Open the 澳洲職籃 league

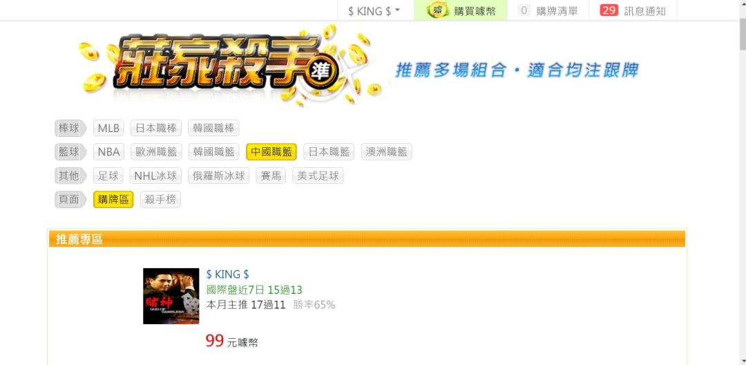386,152
